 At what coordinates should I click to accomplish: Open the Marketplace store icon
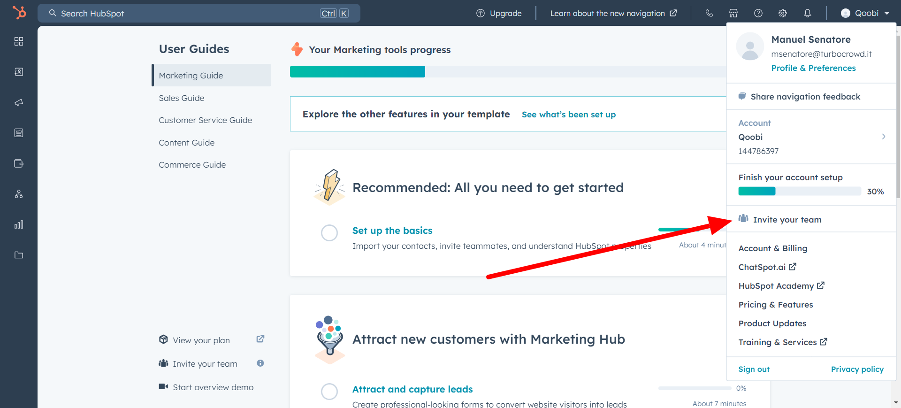pyautogui.click(x=733, y=13)
